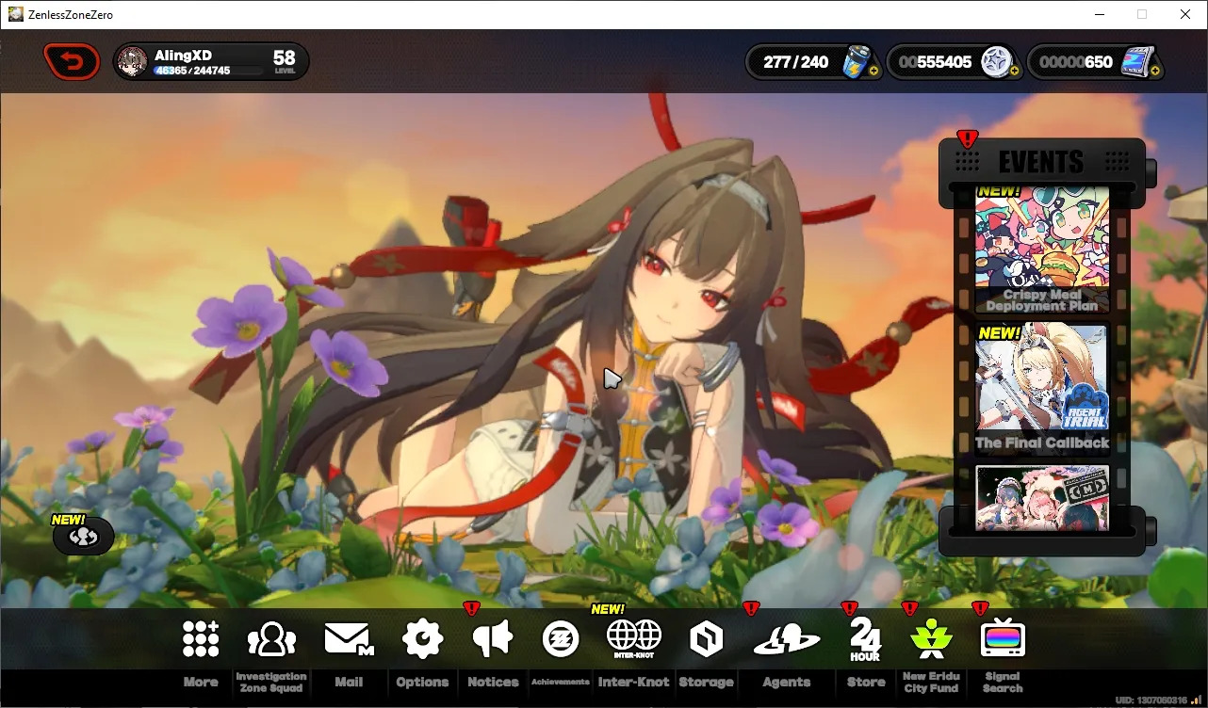Click the 00000650 film currency value
The height and width of the screenshot is (708, 1208).
pos(1076,62)
